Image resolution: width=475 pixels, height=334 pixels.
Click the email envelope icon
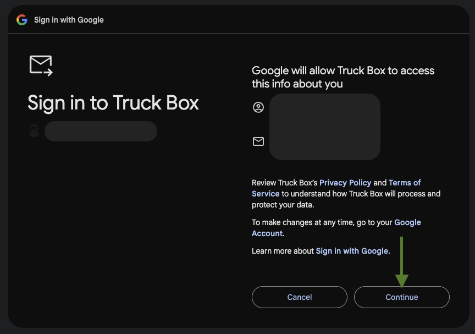[x=258, y=141]
